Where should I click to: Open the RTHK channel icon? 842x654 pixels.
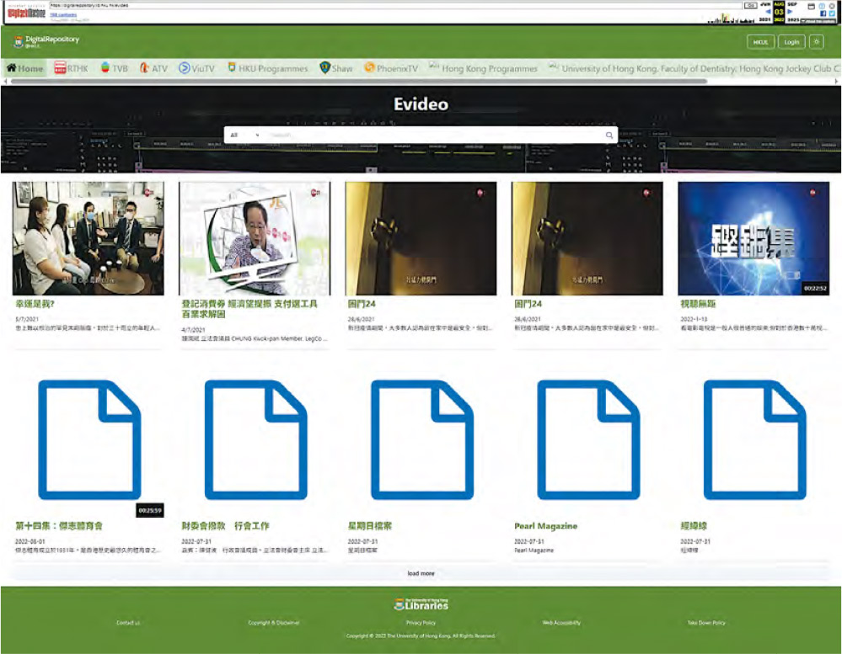pyautogui.click(x=60, y=68)
